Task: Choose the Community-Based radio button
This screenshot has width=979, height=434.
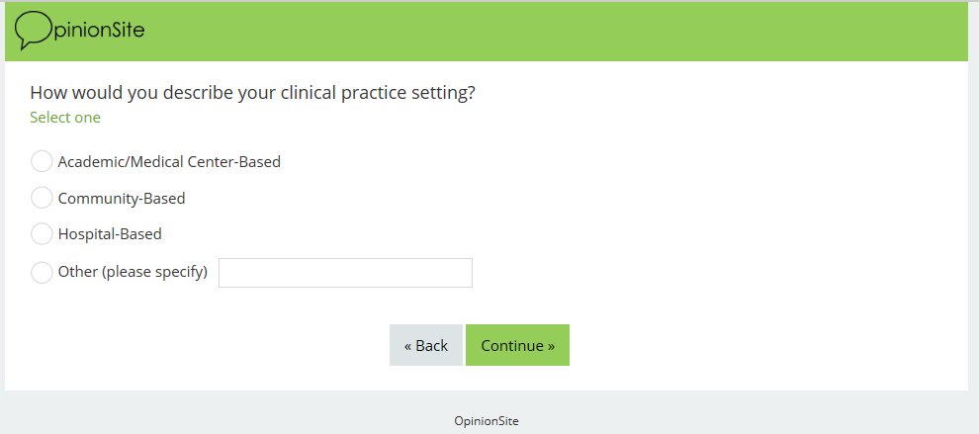Action: point(42,198)
